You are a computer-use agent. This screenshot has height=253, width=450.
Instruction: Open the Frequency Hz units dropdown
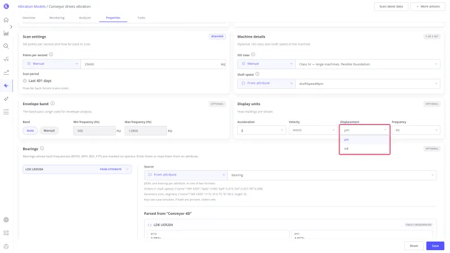tap(416, 130)
